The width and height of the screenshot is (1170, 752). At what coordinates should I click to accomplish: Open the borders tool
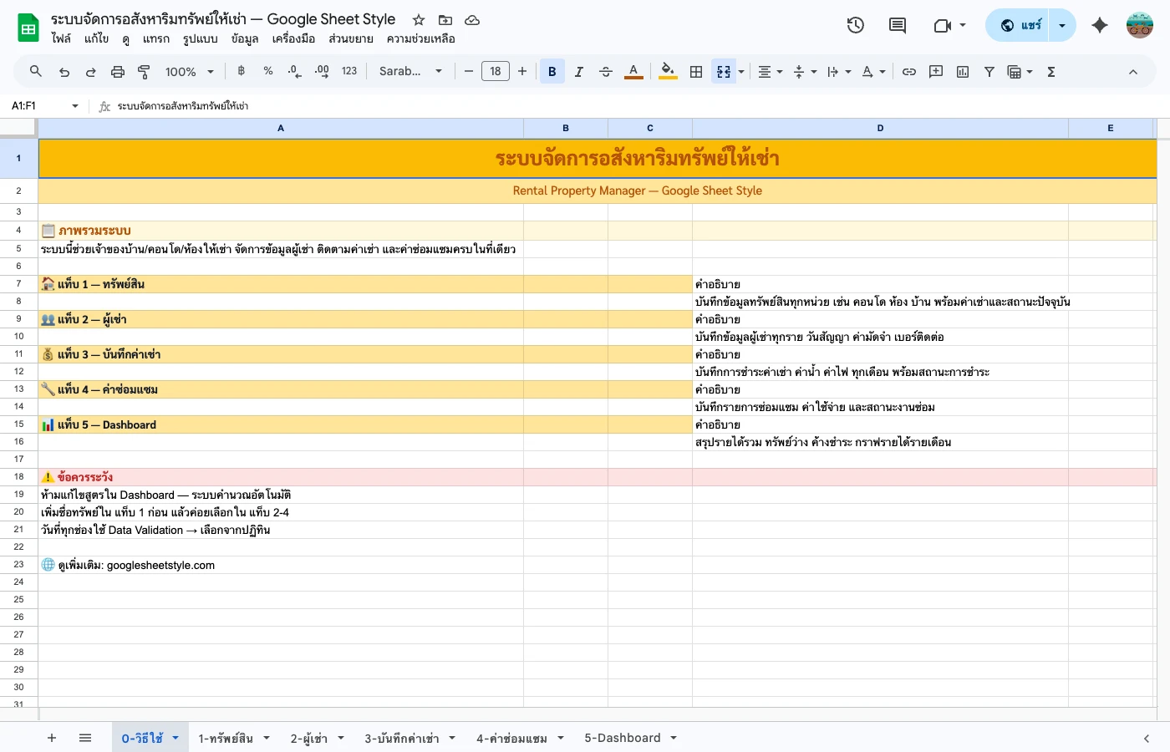pos(696,72)
